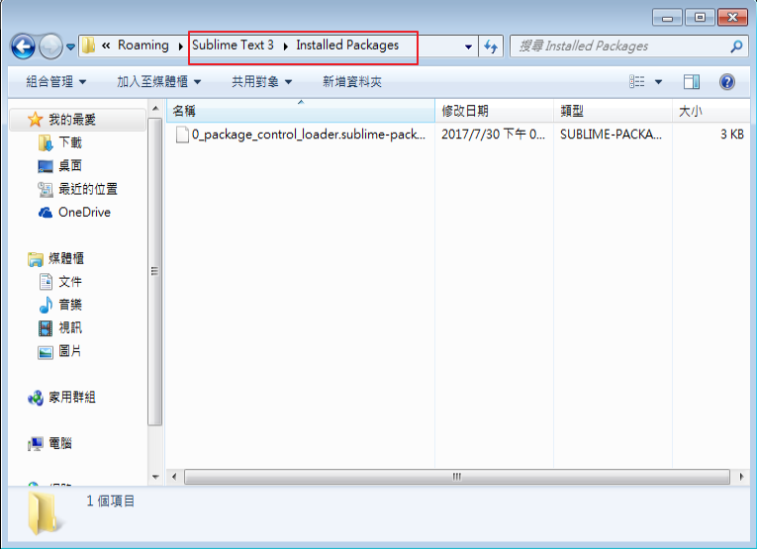The height and width of the screenshot is (549, 757).
Task: Open the 組合管理 toolbar menu
Action: 56,81
